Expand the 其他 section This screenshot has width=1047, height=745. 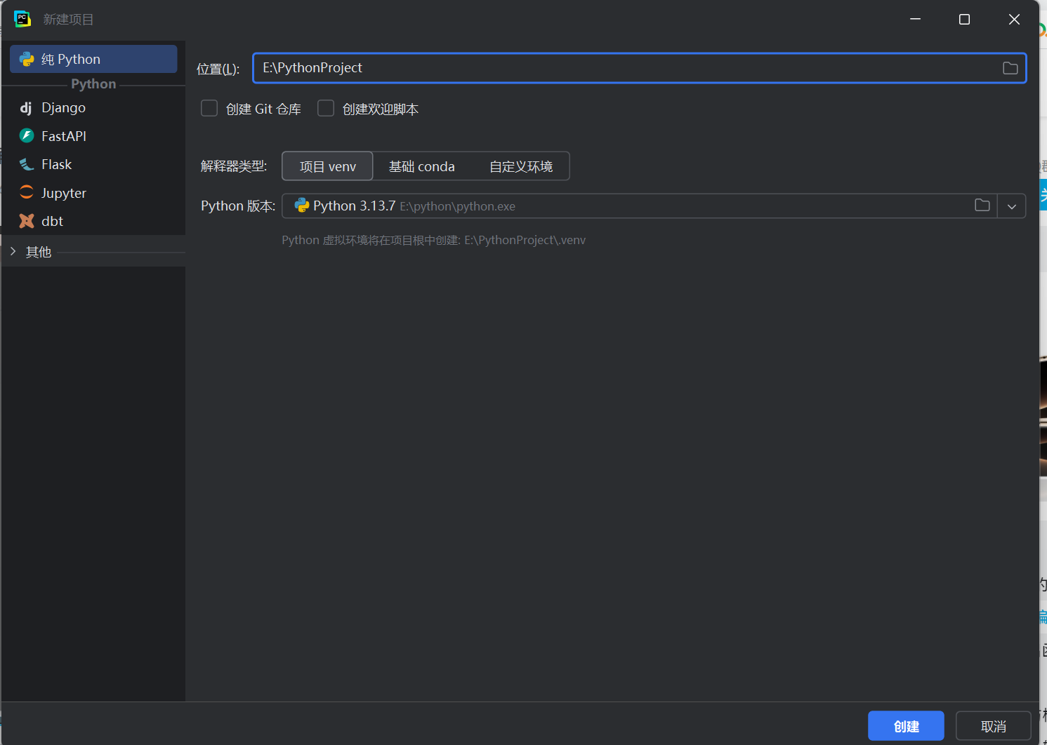coord(13,251)
